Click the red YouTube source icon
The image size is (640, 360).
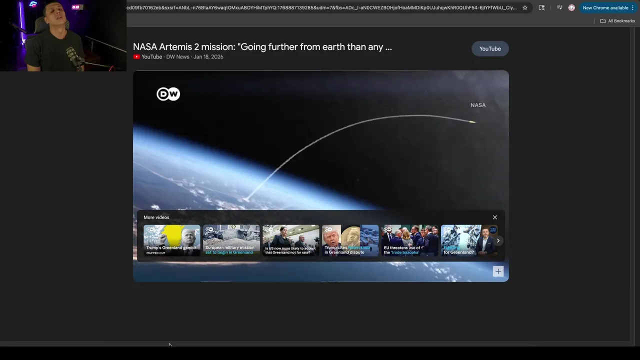(x=136, y=57)
